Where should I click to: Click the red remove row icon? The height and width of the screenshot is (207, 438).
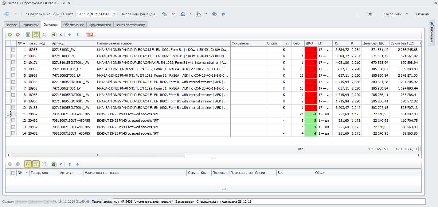tap(18, 35)
